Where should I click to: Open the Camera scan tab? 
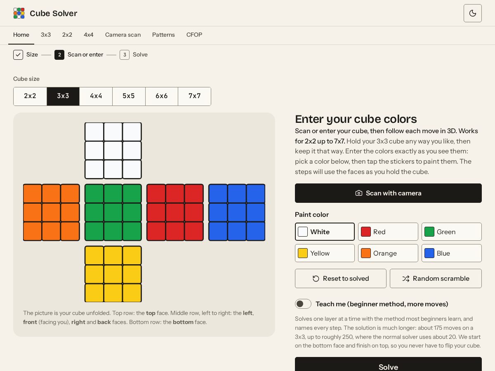pyautogui.click(x=123, y=35)
